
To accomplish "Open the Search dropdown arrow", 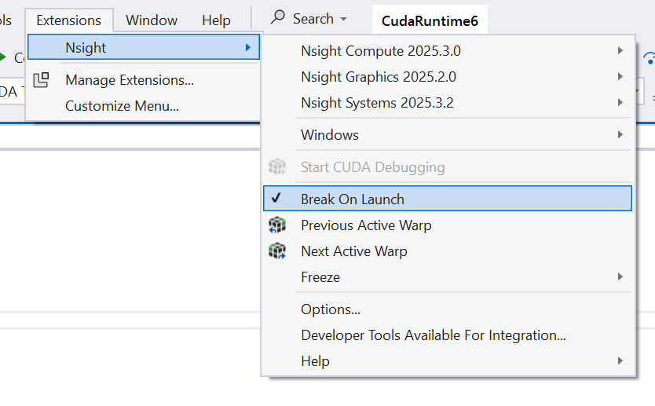I will [x=343, y=19].
